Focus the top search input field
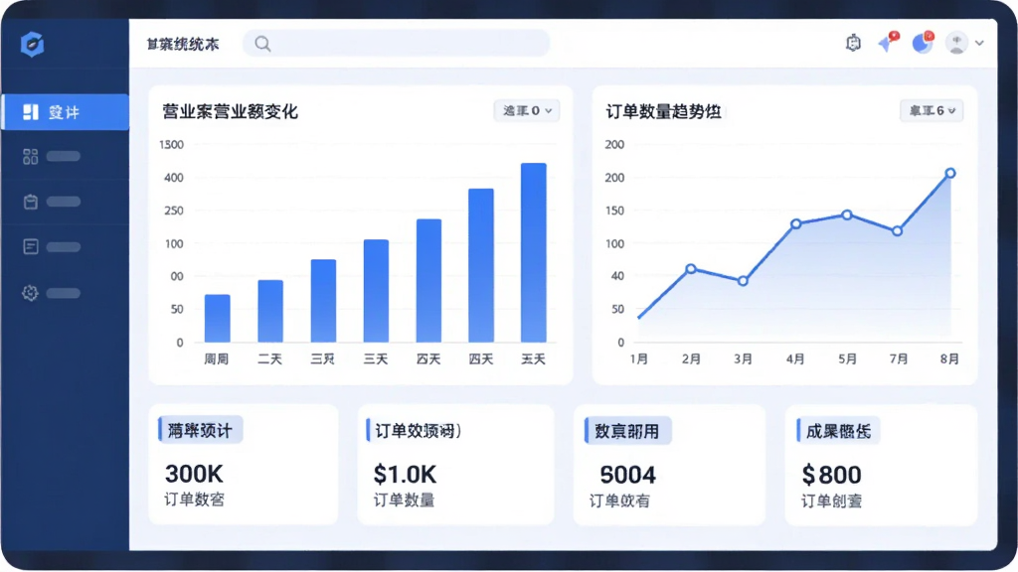This screenshot has height=572, width=1018. tap(396, 44)
